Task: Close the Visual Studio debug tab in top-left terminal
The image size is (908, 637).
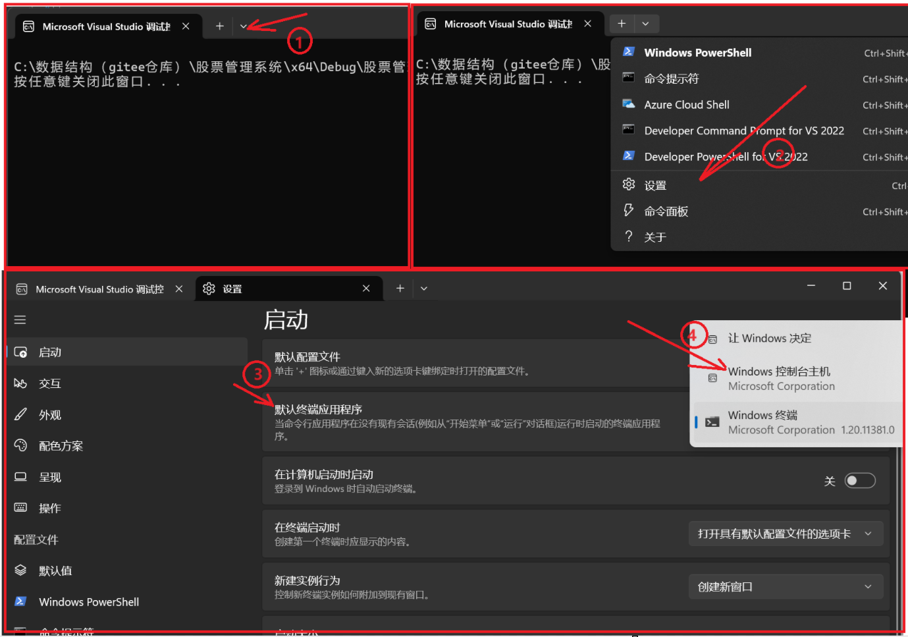Action: 186,26
